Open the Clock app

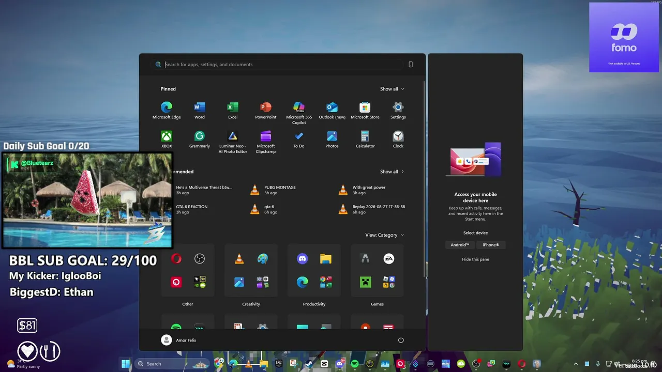pyautogui.click(x=398, y=139)
